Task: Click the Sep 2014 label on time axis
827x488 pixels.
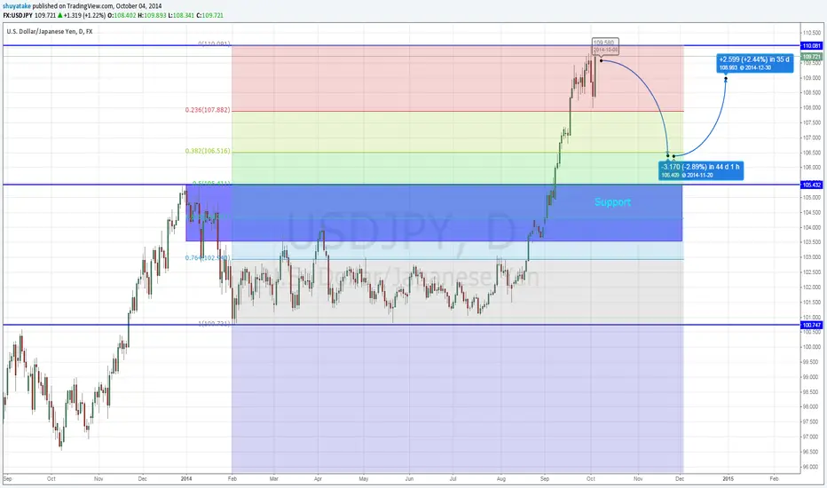Action: click(x=544, y=479)
